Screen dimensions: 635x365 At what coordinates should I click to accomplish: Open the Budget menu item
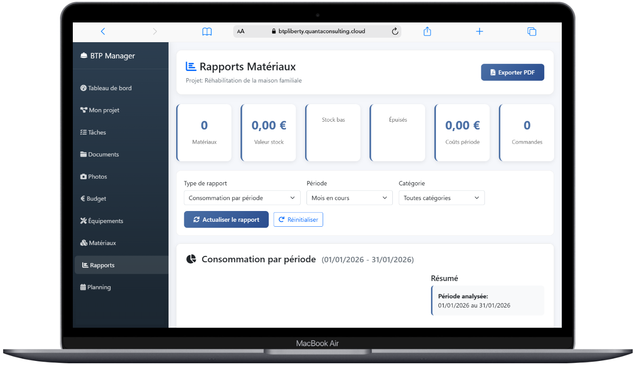pyautogui.click(x=96, y=198)
